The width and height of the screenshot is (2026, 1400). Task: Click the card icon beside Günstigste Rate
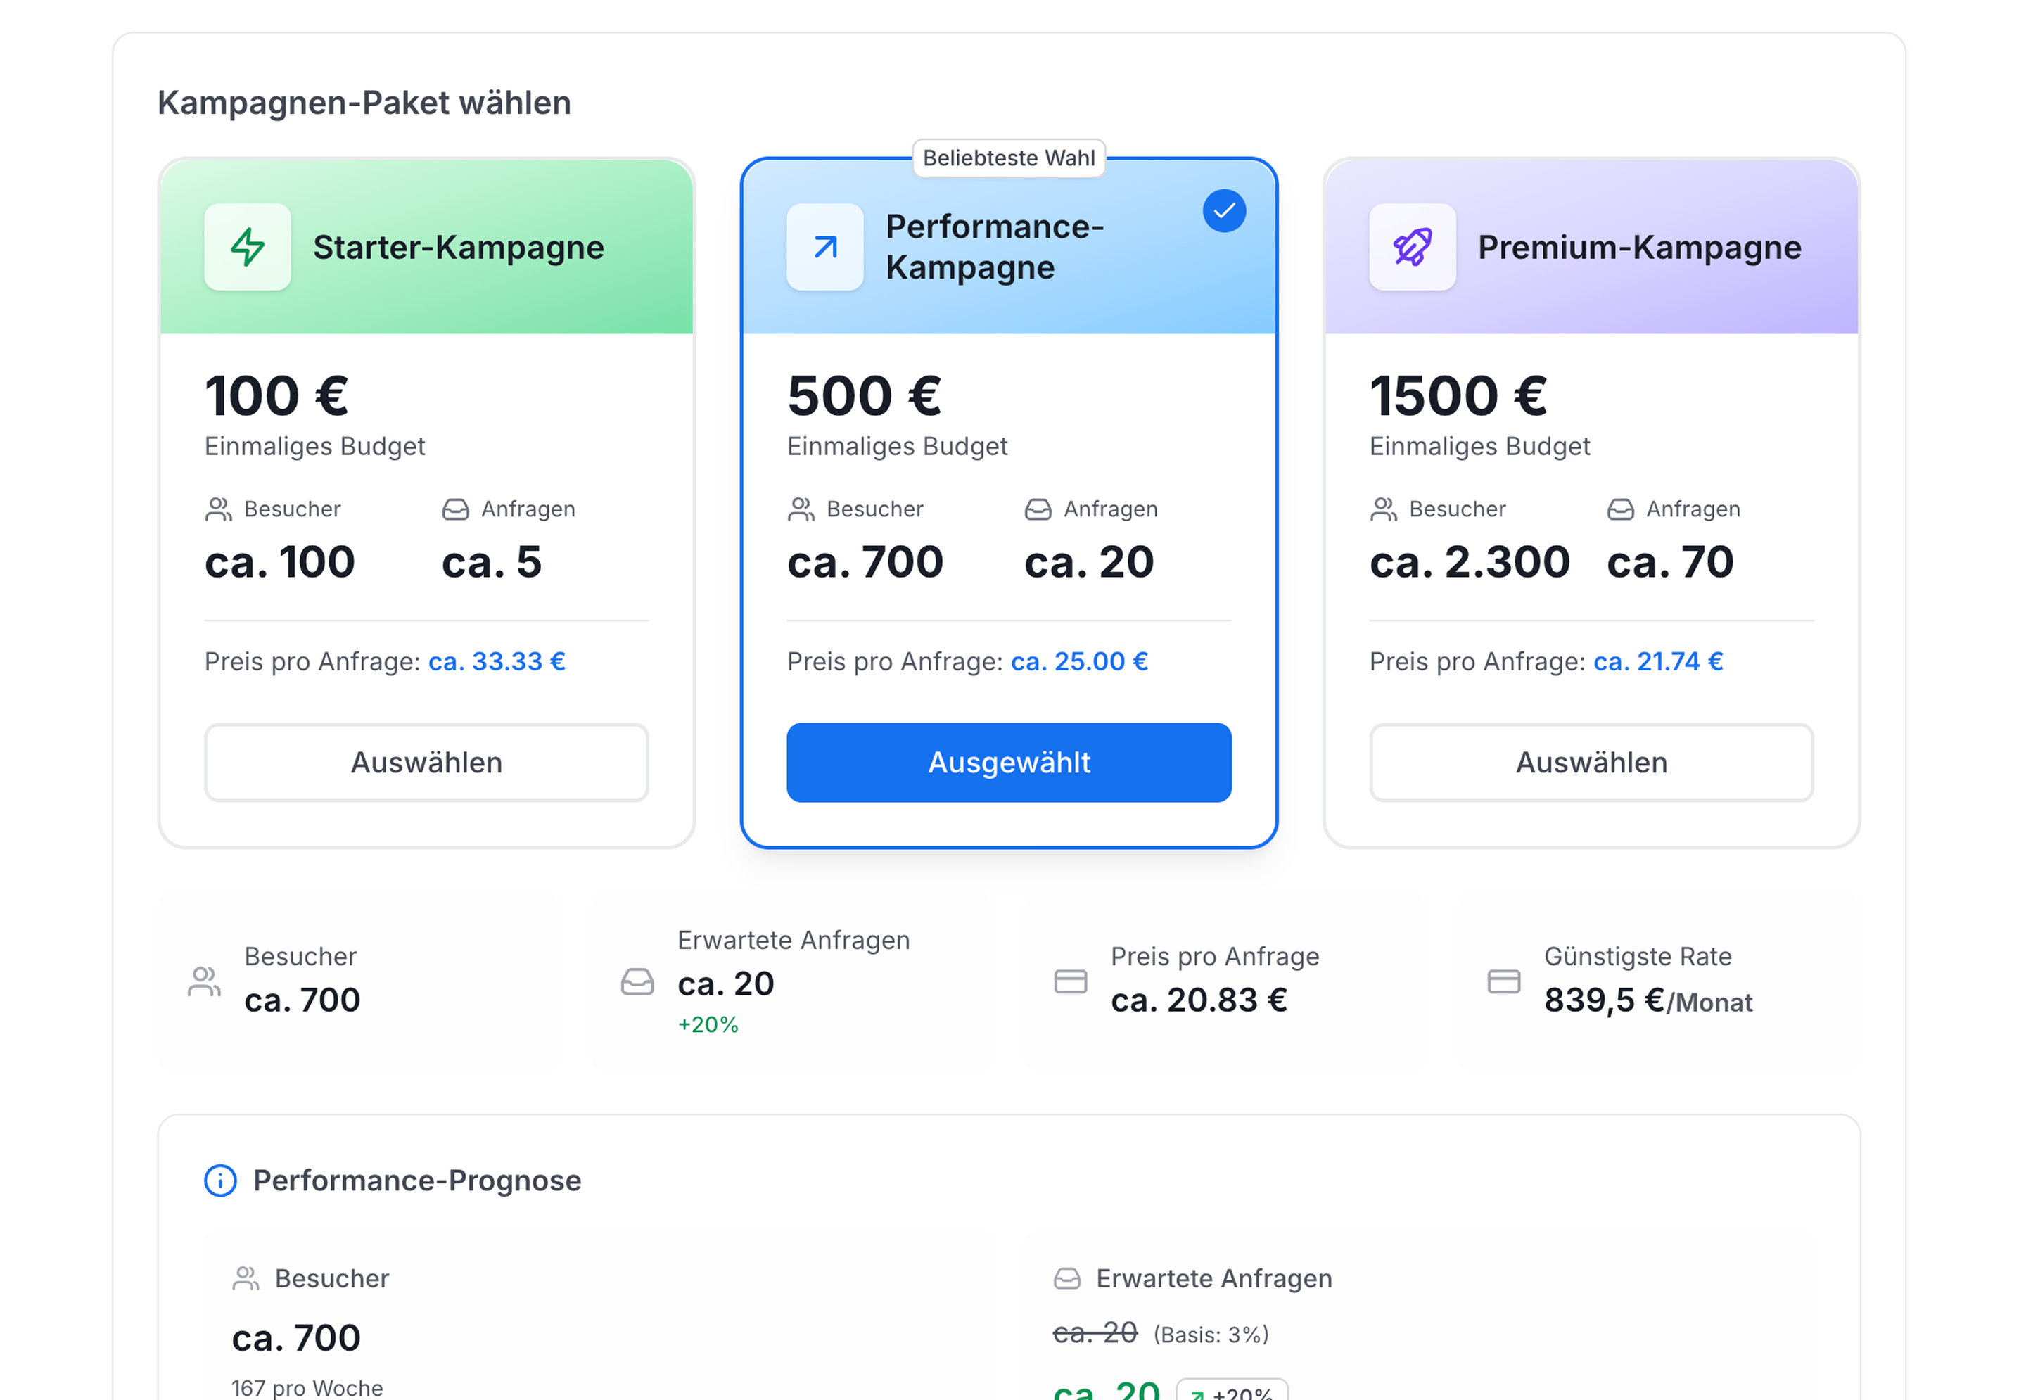pyautogui.click(x=1503, y=981)
